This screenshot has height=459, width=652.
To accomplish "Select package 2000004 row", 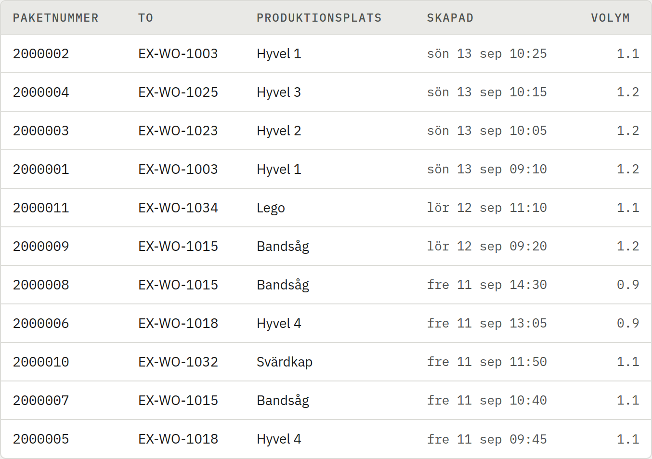I will pos(326,92).
